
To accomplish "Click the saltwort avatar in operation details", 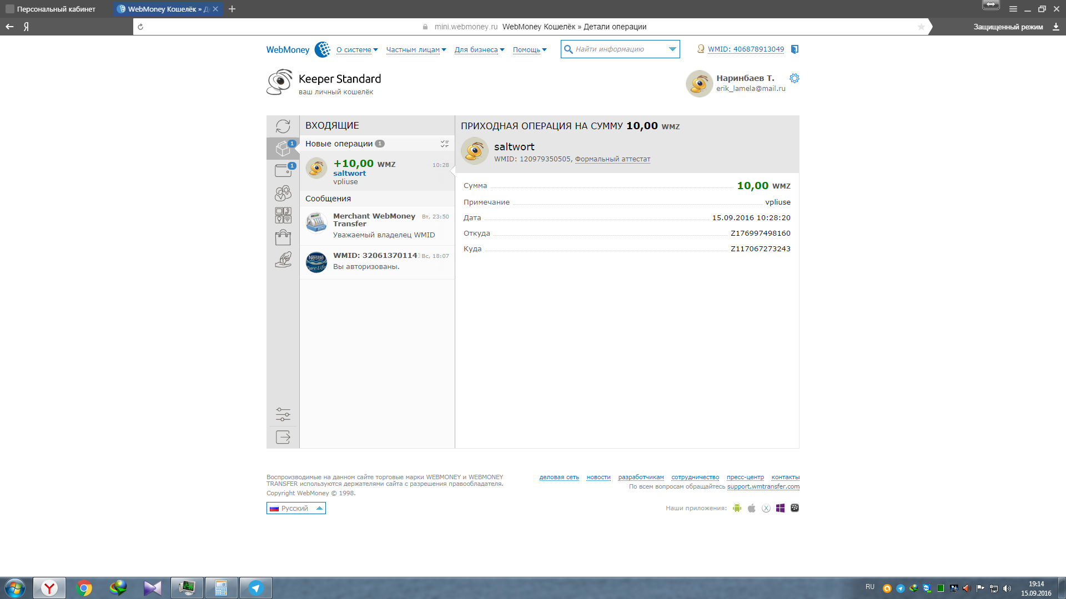I will (x=475, y=151).
